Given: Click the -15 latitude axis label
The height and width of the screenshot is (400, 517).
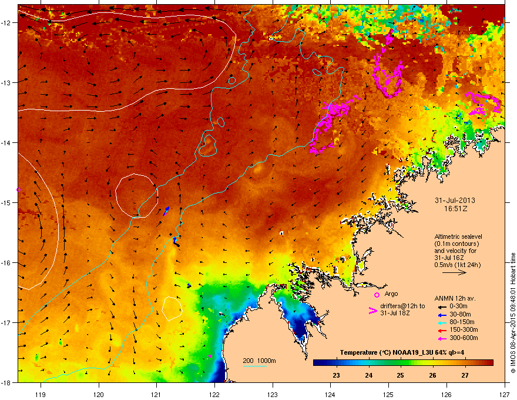Looking at the screenshot, I should tap(6, 202).
